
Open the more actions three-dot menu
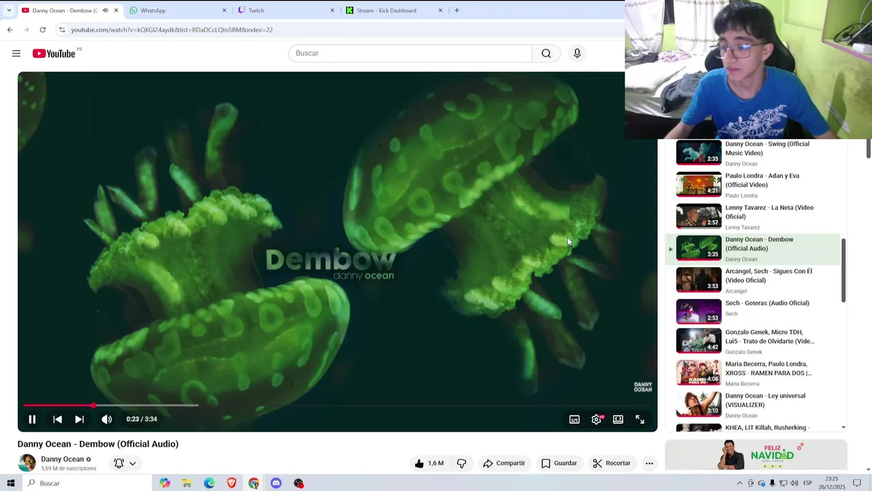(x=649, y=463)
